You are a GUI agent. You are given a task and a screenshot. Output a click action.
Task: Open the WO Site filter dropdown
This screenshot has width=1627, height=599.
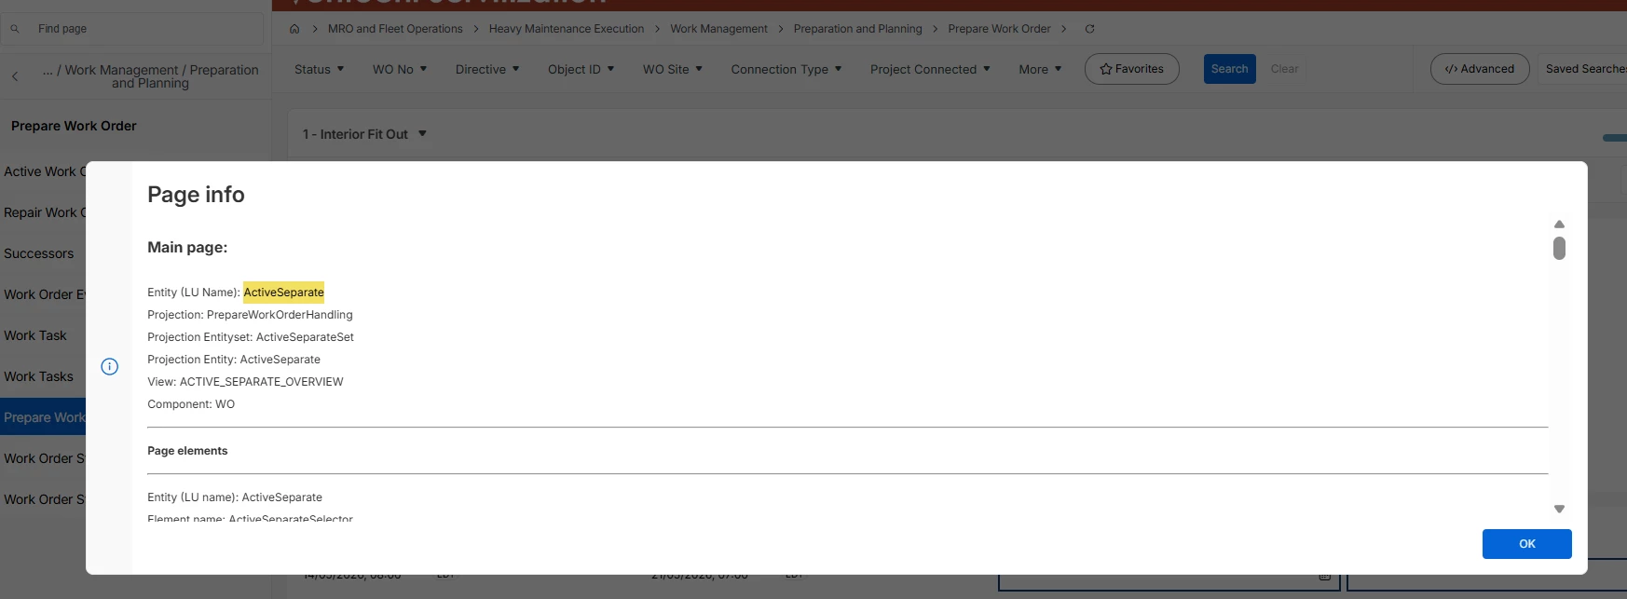673,69
